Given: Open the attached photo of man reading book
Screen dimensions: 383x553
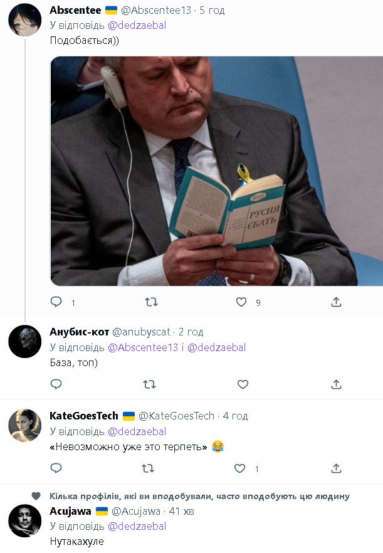Looking at the screenshot, I should tap(217, 171).
